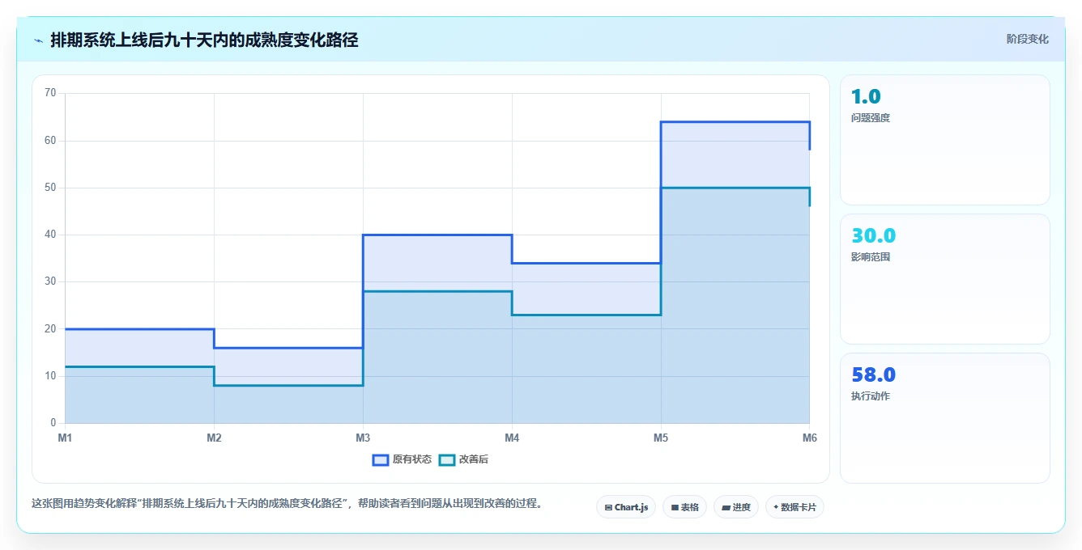Click the M4 axis label
The height and width of the screenshot is (550, 1082).
coord(512,438)
